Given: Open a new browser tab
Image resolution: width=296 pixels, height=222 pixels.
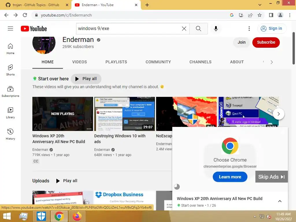Looking at the screenshot, I should pos(147,5).
